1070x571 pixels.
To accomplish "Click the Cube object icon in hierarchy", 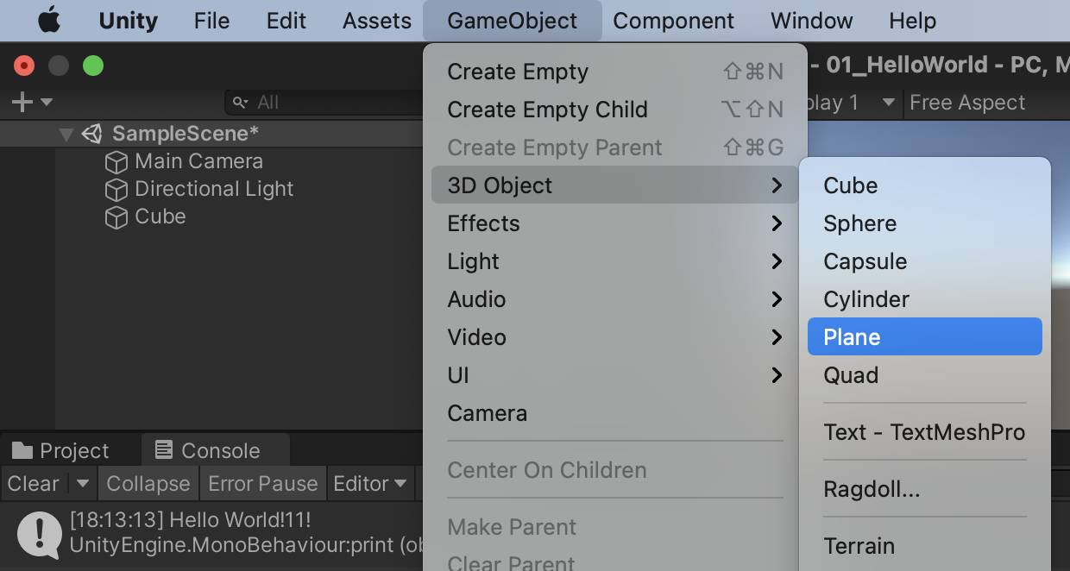I will click(116, 216).
